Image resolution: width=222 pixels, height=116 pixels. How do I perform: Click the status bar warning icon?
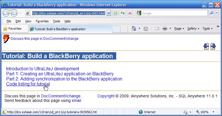pos(4,112)
